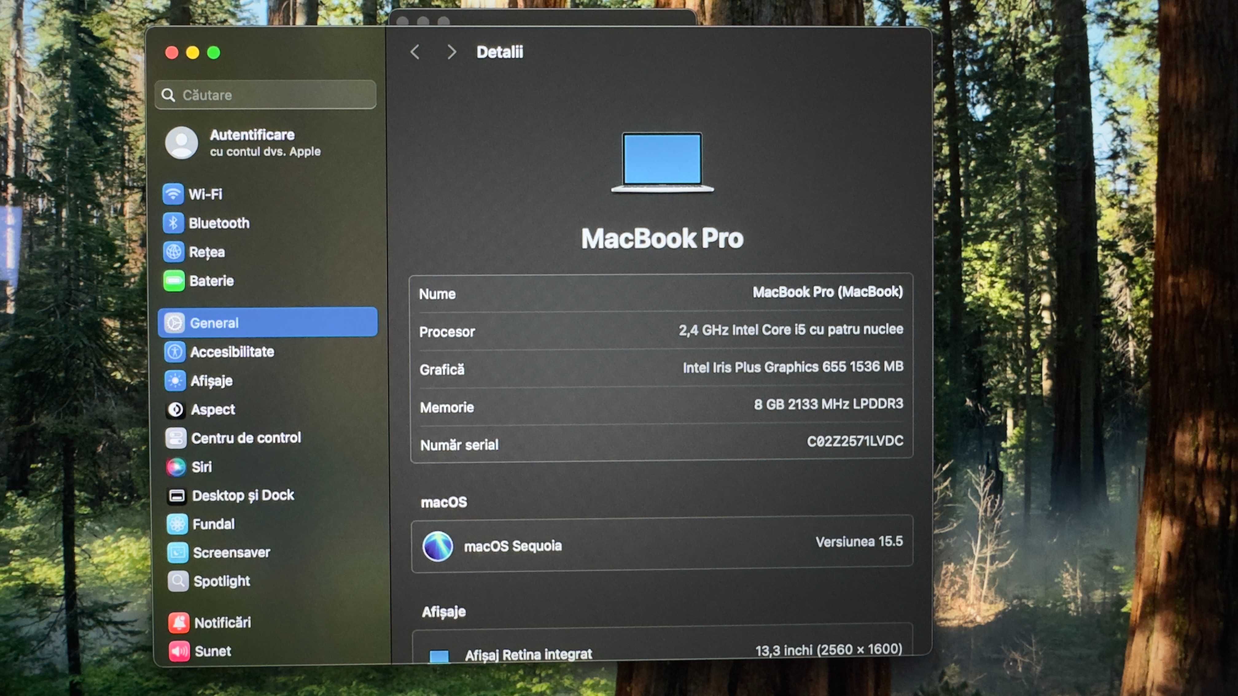
Task: Select the Siri icon
Action: tap(176, 466)
